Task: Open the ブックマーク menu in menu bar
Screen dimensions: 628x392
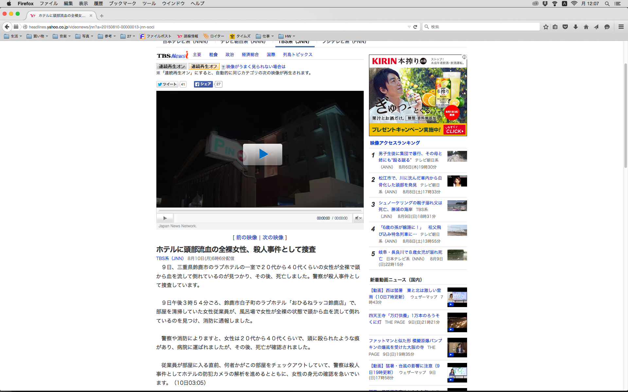Action: point(122,4)
